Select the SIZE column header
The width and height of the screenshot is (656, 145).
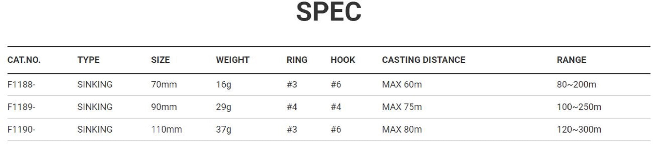[160, 60]
